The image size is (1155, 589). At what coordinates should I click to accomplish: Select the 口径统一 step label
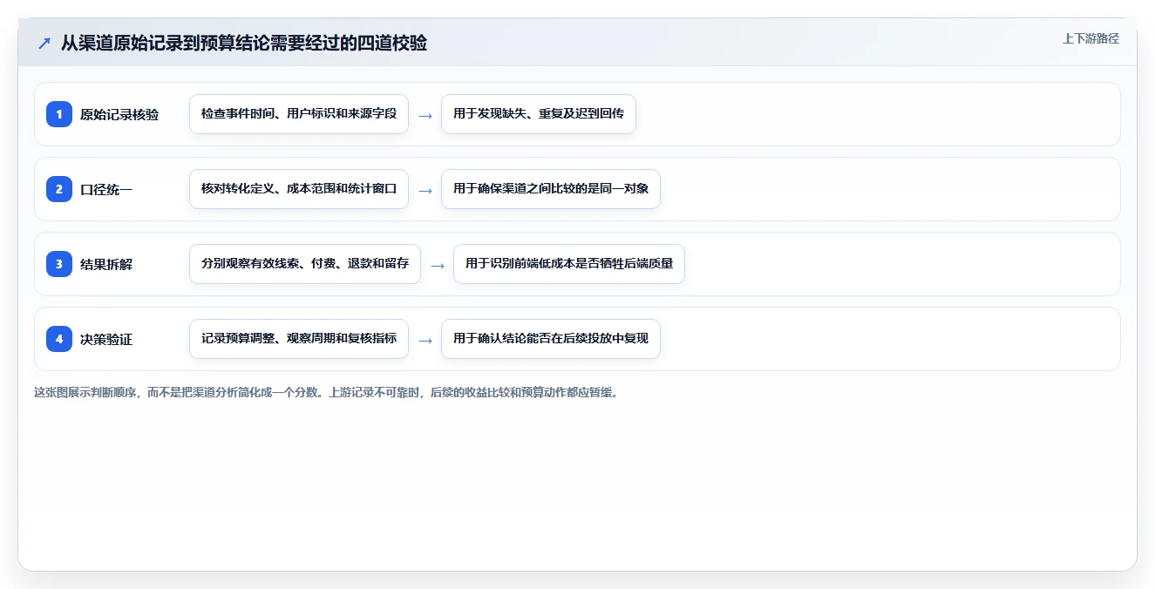pyautogui.click(x=106, y=189)
